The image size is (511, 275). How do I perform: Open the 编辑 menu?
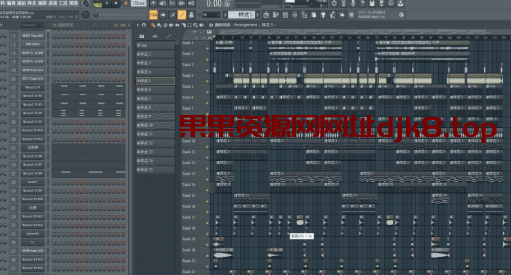point(11,3)
